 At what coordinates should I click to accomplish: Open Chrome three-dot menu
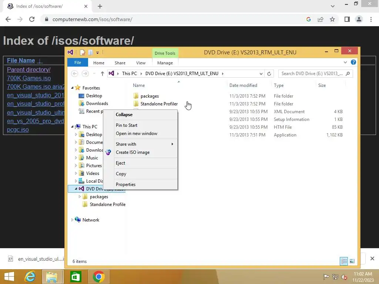371,19
